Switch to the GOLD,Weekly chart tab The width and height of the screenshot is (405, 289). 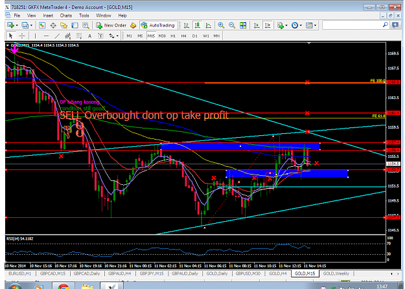(x=336, y=273)
